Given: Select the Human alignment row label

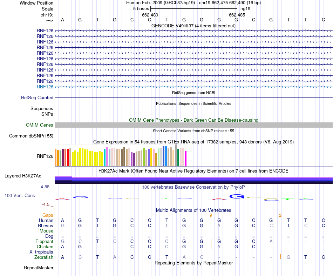Looking at the screenshot, I should (x=46, y=221).
